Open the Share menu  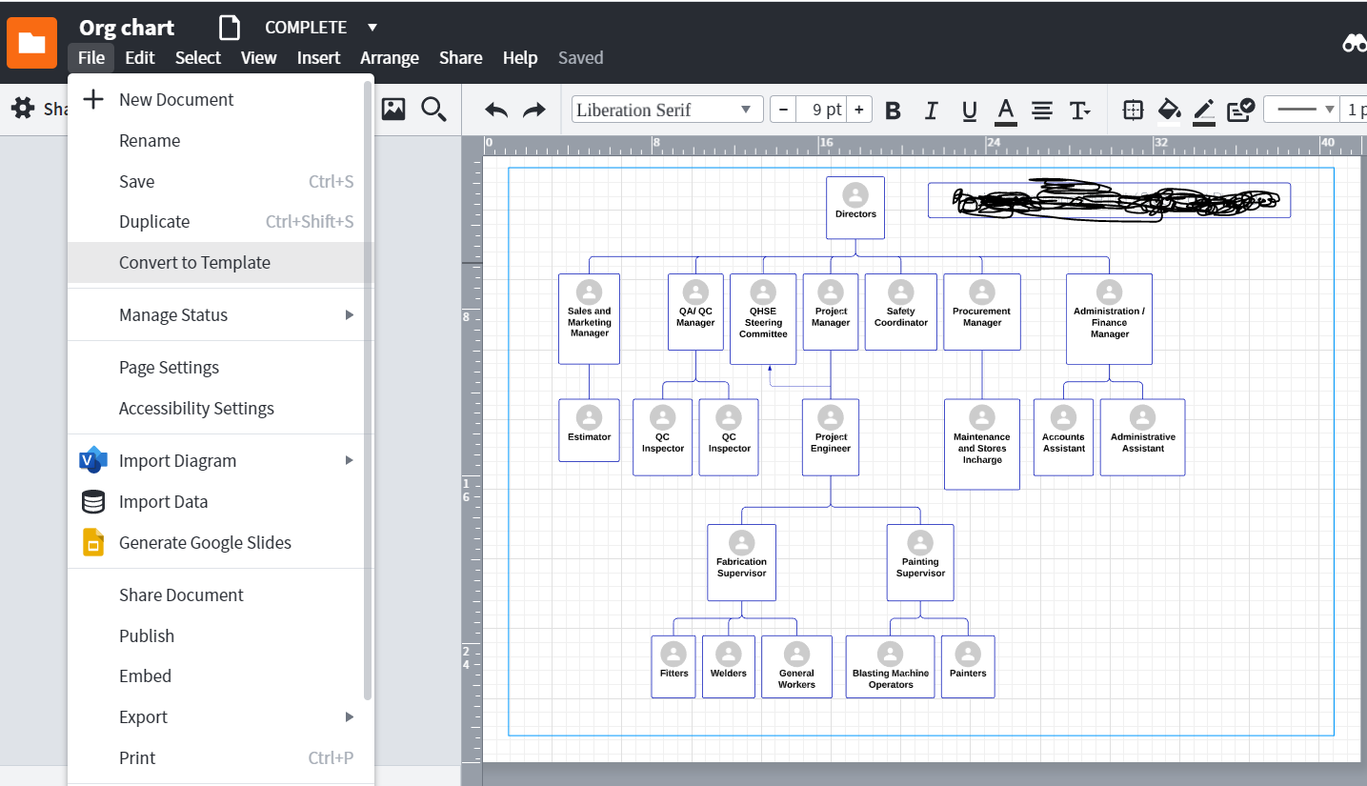point(460,58)
